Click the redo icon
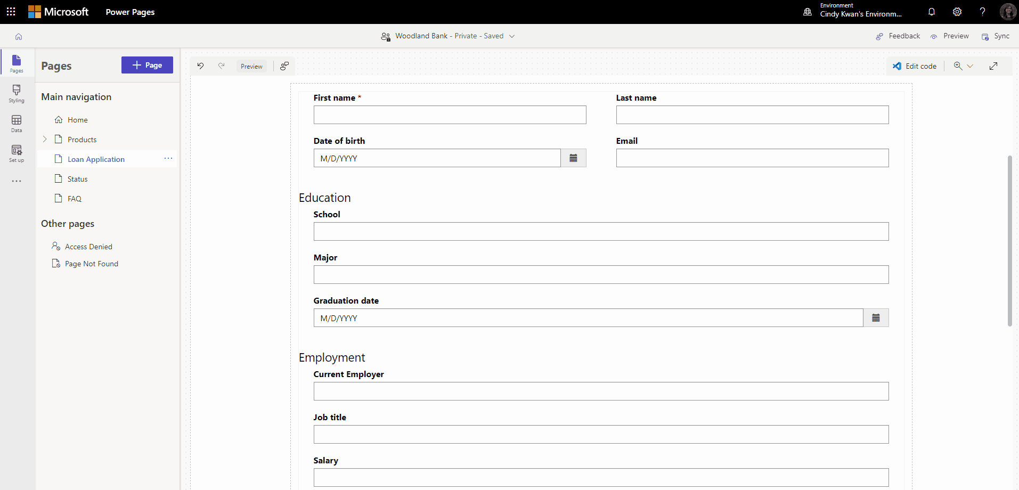Screen dimensions: 1019x490 pos(222,66)
